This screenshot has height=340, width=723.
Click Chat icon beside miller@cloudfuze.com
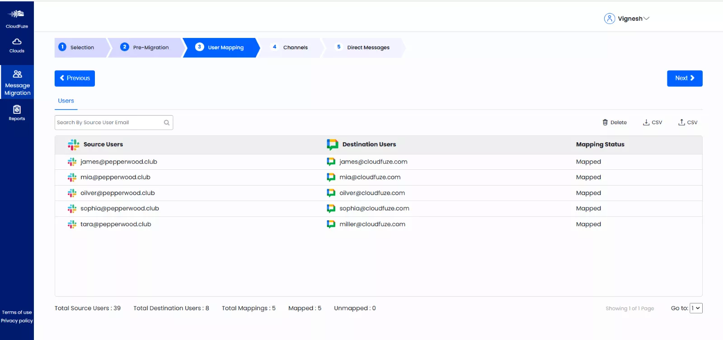point(331,224)
